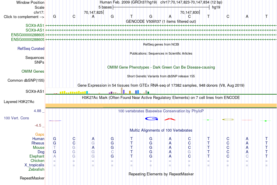Image resolution: width=277 pixels, height=185 pixels.
Task: Click the orange Gaps row label
Action: (40, 135)
